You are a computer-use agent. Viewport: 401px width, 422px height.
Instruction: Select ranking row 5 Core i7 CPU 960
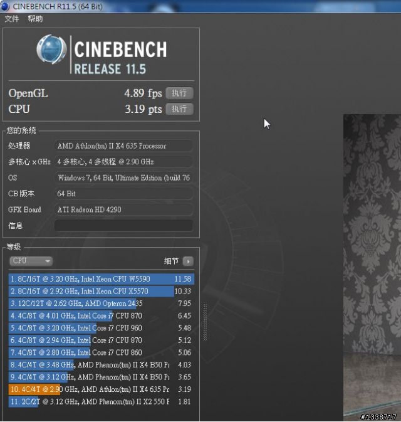(x=101, y=328)
